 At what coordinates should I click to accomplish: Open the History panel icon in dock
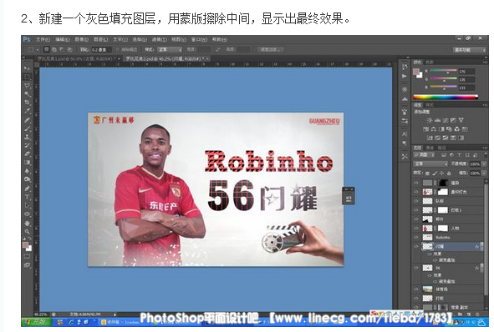pyautogui.click(x=405, y=68)
